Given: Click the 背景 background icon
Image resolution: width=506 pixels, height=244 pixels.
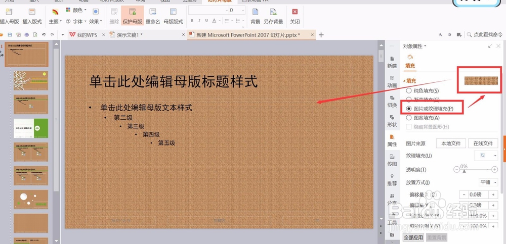Looking at the screenshot, I should point(255,12).
